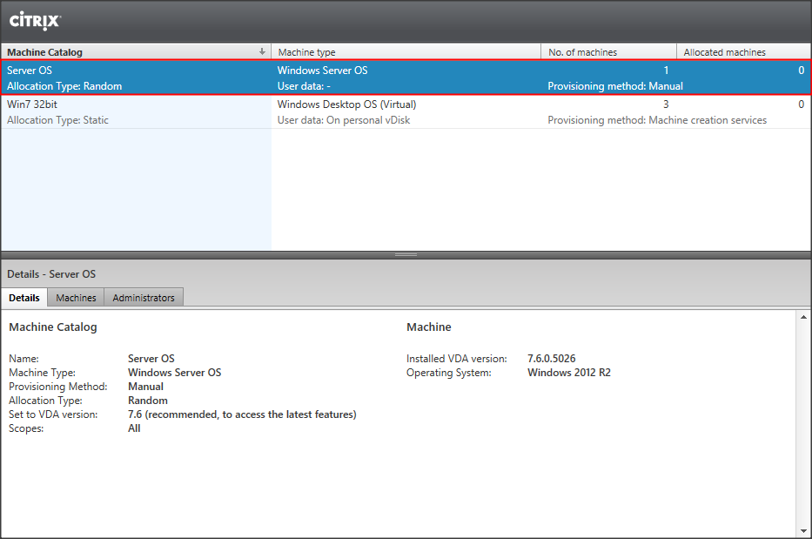Select the Win7 32bit machine catalog
The width and height of the screenshot is (812, 539).
32,104
